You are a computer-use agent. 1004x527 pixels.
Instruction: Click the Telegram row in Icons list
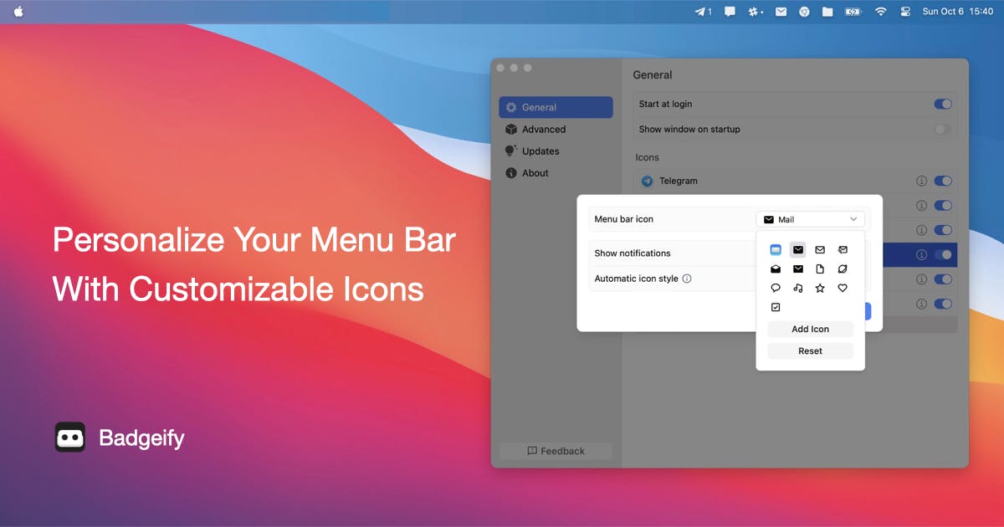(795, 181)
